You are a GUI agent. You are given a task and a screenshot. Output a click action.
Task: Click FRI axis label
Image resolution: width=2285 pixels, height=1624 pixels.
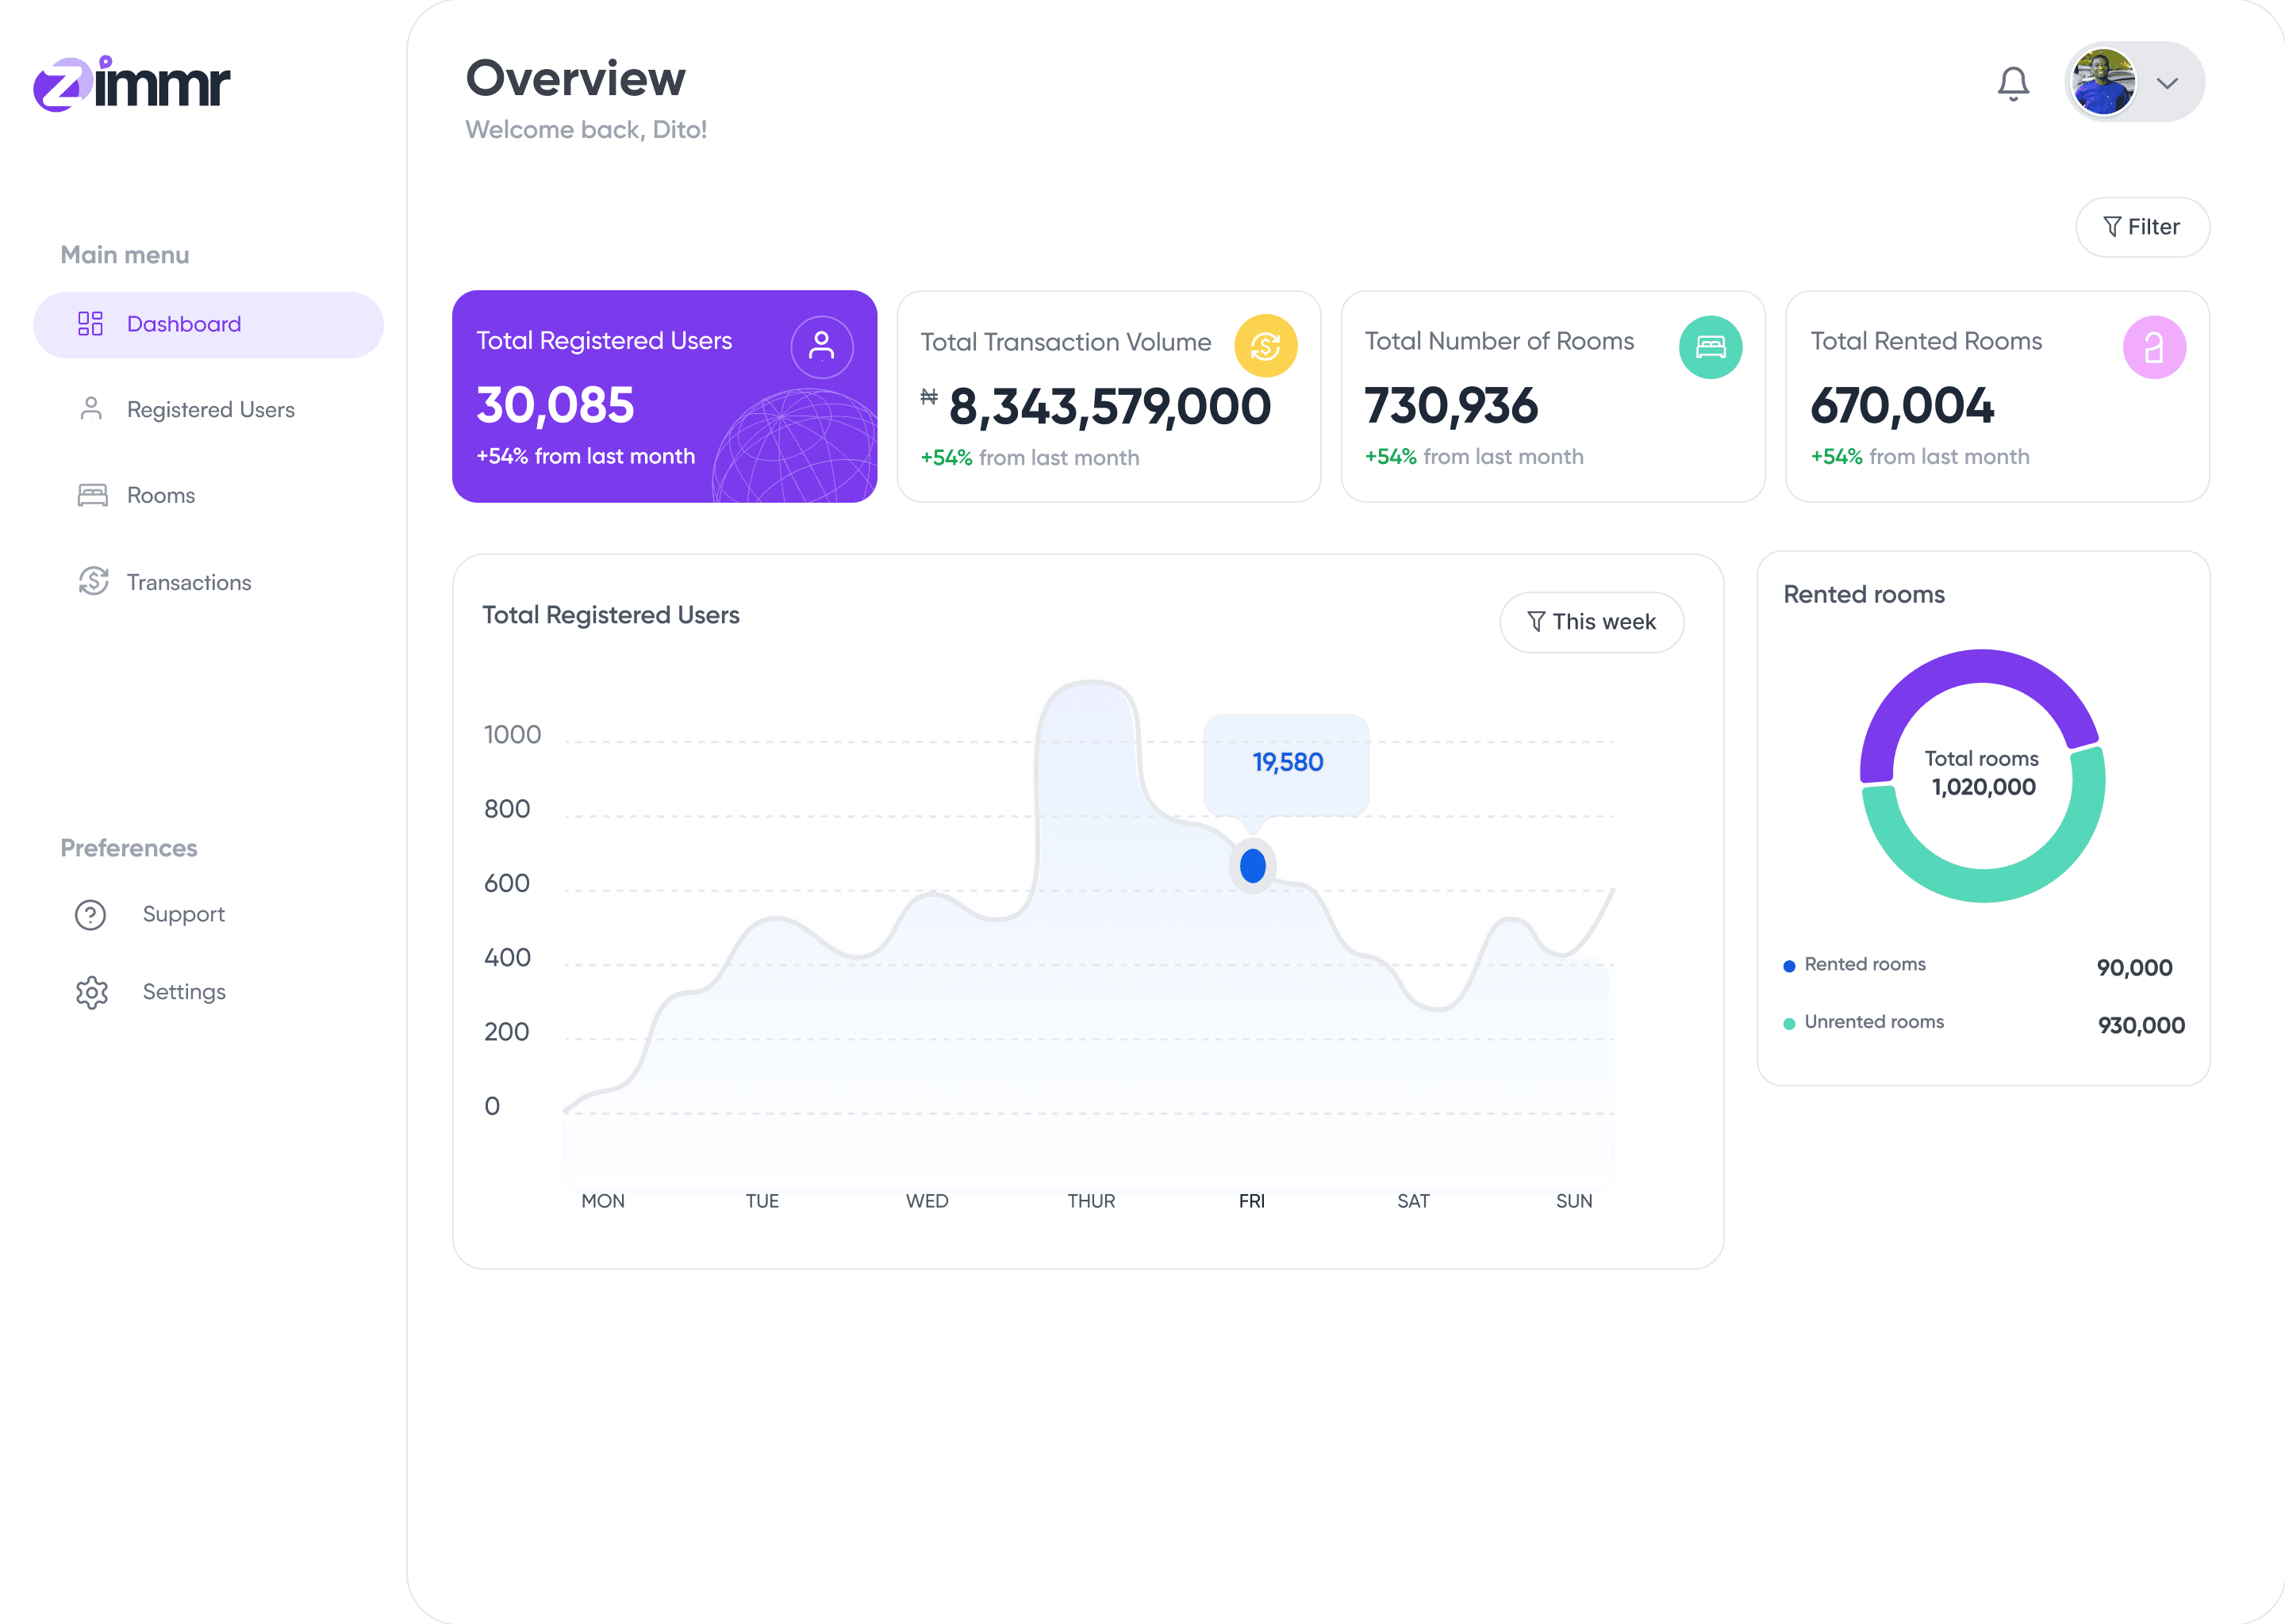tap(1251, 1201)
